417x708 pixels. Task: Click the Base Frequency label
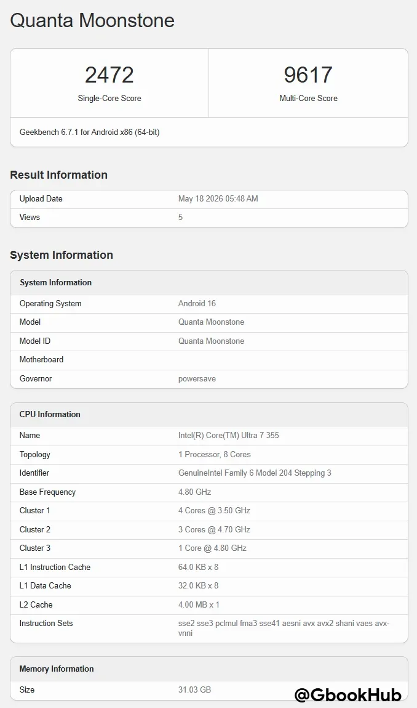[47, 492]
